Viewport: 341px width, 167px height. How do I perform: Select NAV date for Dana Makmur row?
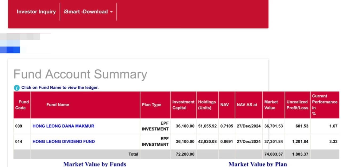point(248,126)
